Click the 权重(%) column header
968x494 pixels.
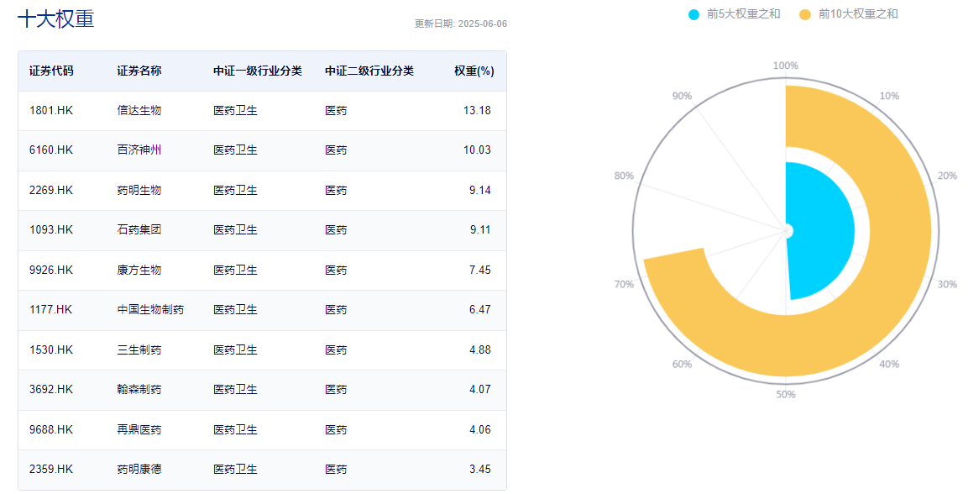tap(474, 71)
